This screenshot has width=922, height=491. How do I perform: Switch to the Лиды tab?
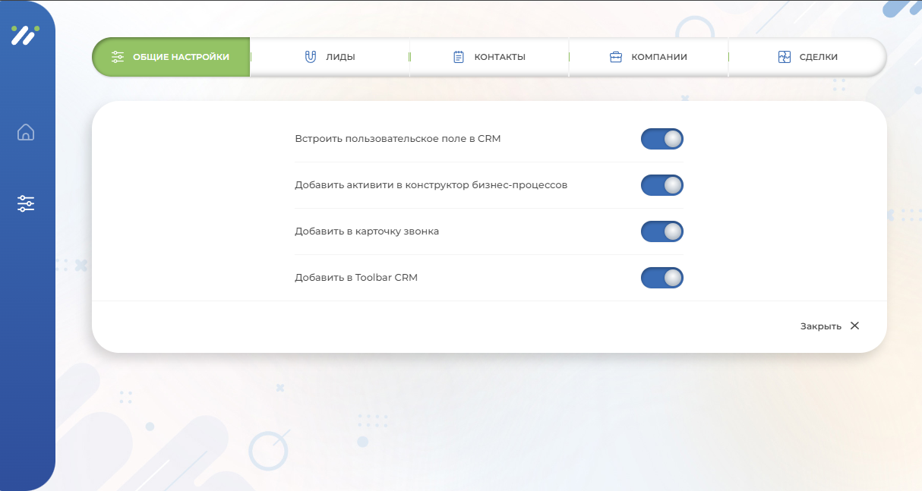click(x=340, y=57)
